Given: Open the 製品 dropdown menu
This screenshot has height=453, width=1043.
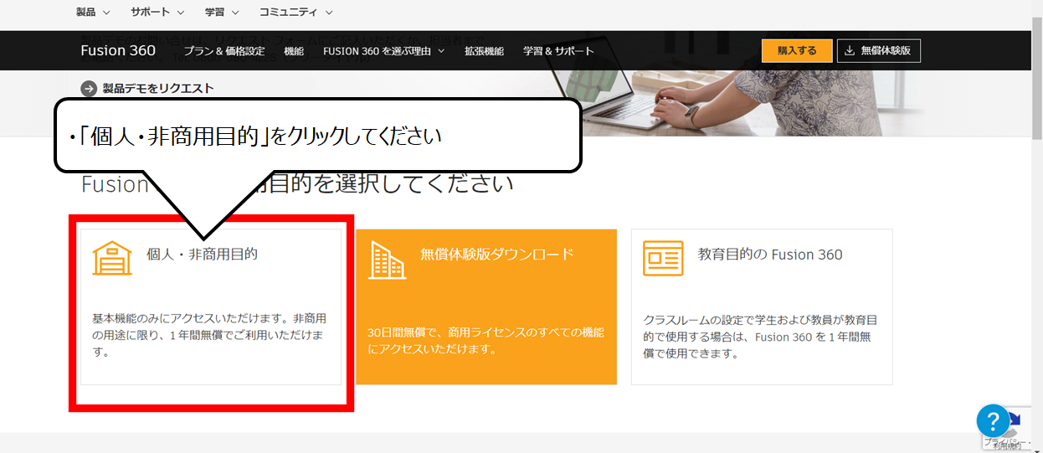Looking at the screenshot, I should tap(92, 13).
